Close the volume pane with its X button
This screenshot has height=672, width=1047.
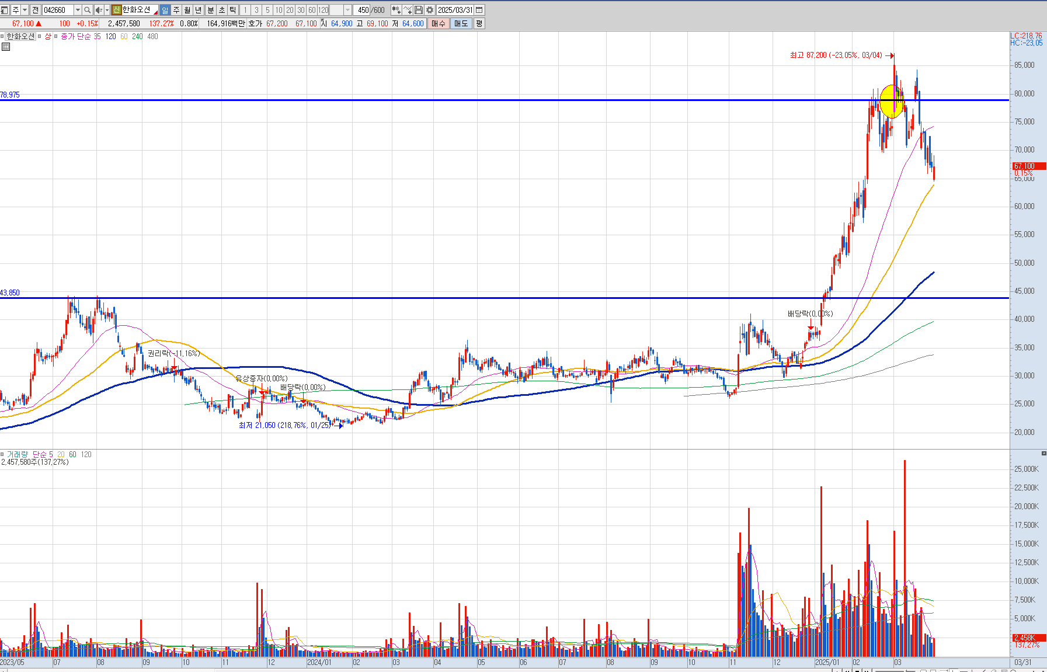1043,454
